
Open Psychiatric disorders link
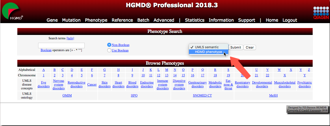click(305, 84)
